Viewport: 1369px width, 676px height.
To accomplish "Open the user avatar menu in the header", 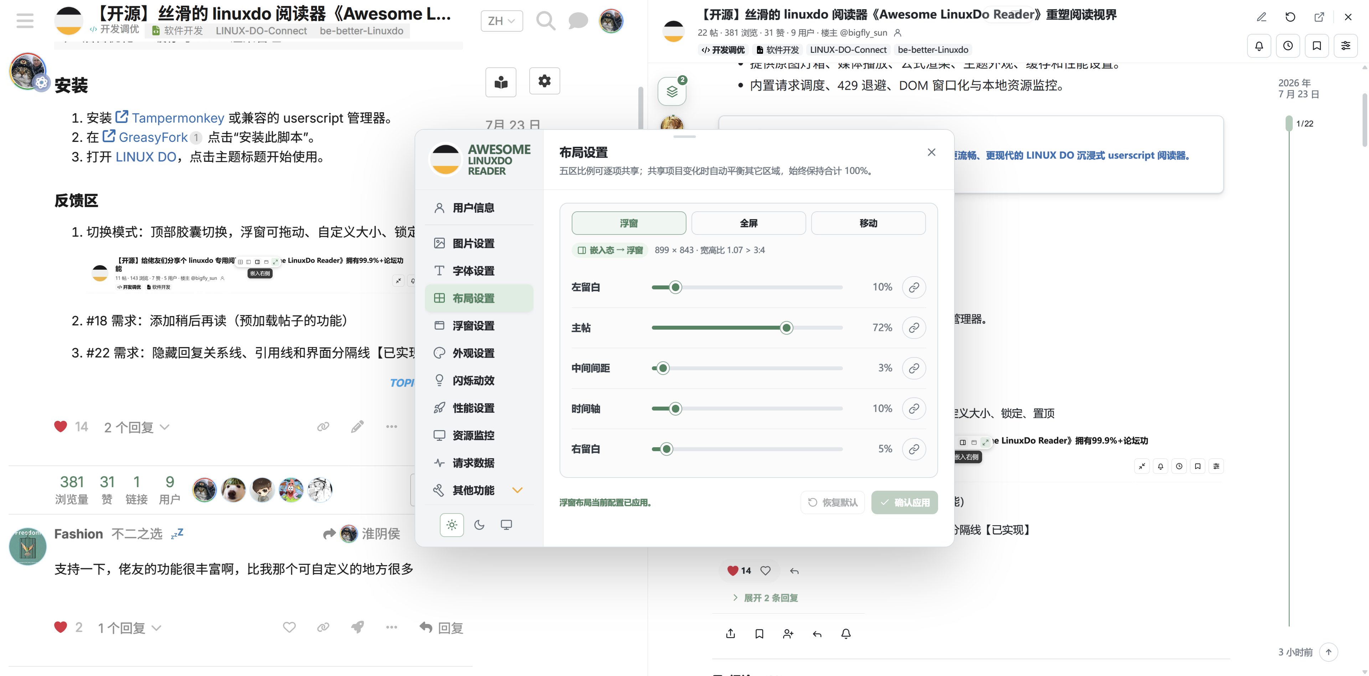I will coord(611,21).
